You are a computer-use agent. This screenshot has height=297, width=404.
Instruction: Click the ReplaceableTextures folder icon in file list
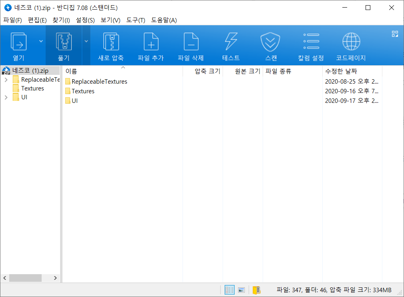point(68,82)
